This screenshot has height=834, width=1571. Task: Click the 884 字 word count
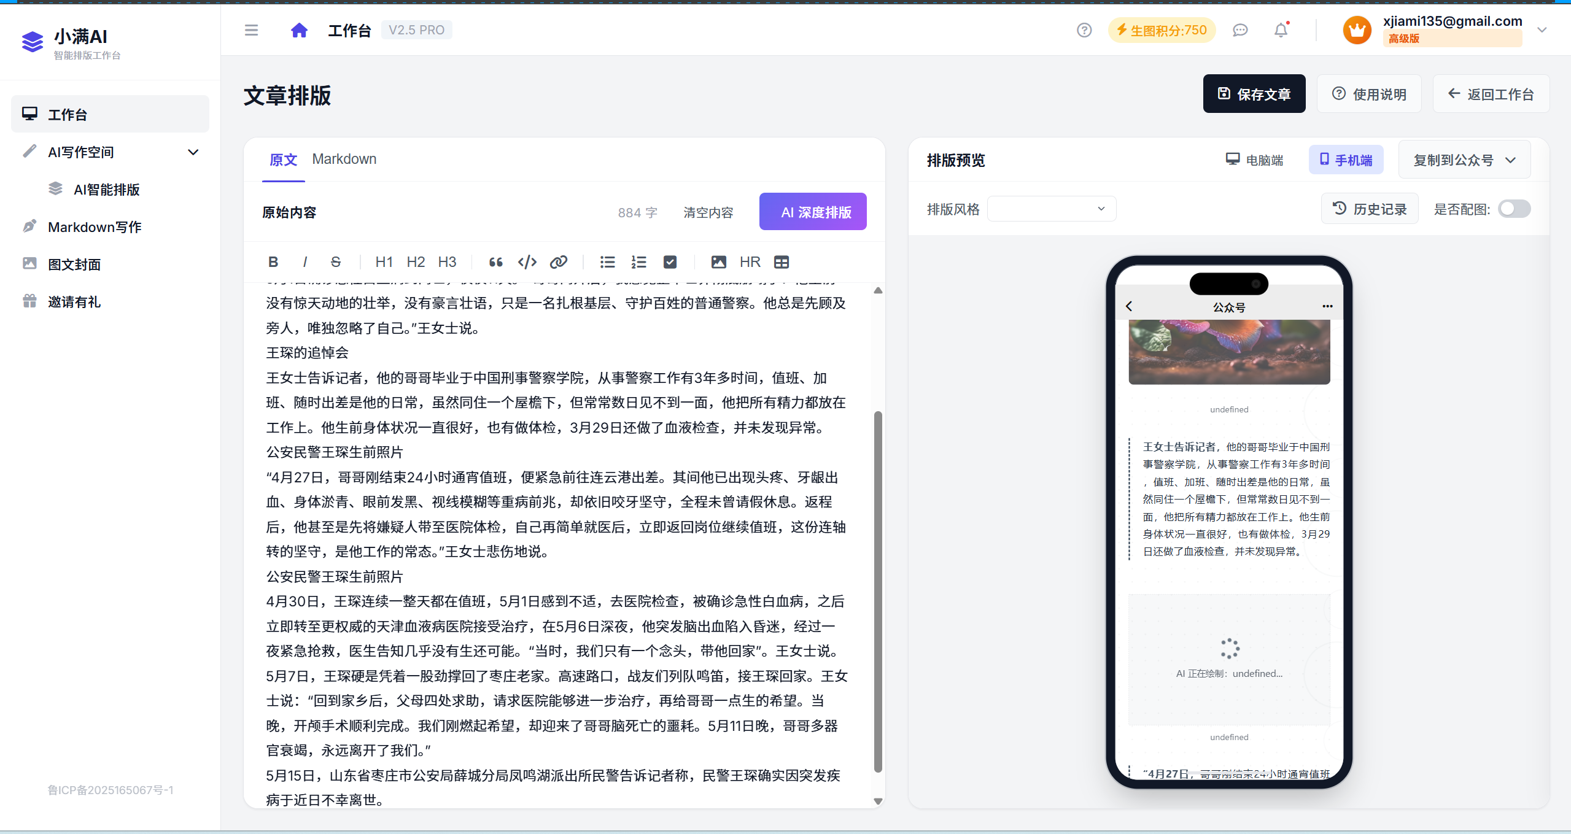[x=637, y=212]
